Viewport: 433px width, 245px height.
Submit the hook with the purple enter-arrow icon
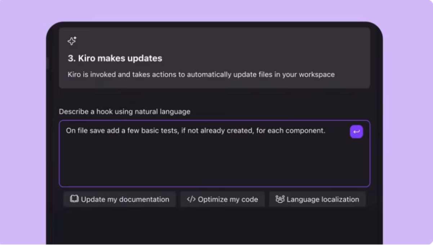click(x=356, y=132)
